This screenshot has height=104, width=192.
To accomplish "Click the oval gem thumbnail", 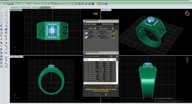I will (86, 37).
